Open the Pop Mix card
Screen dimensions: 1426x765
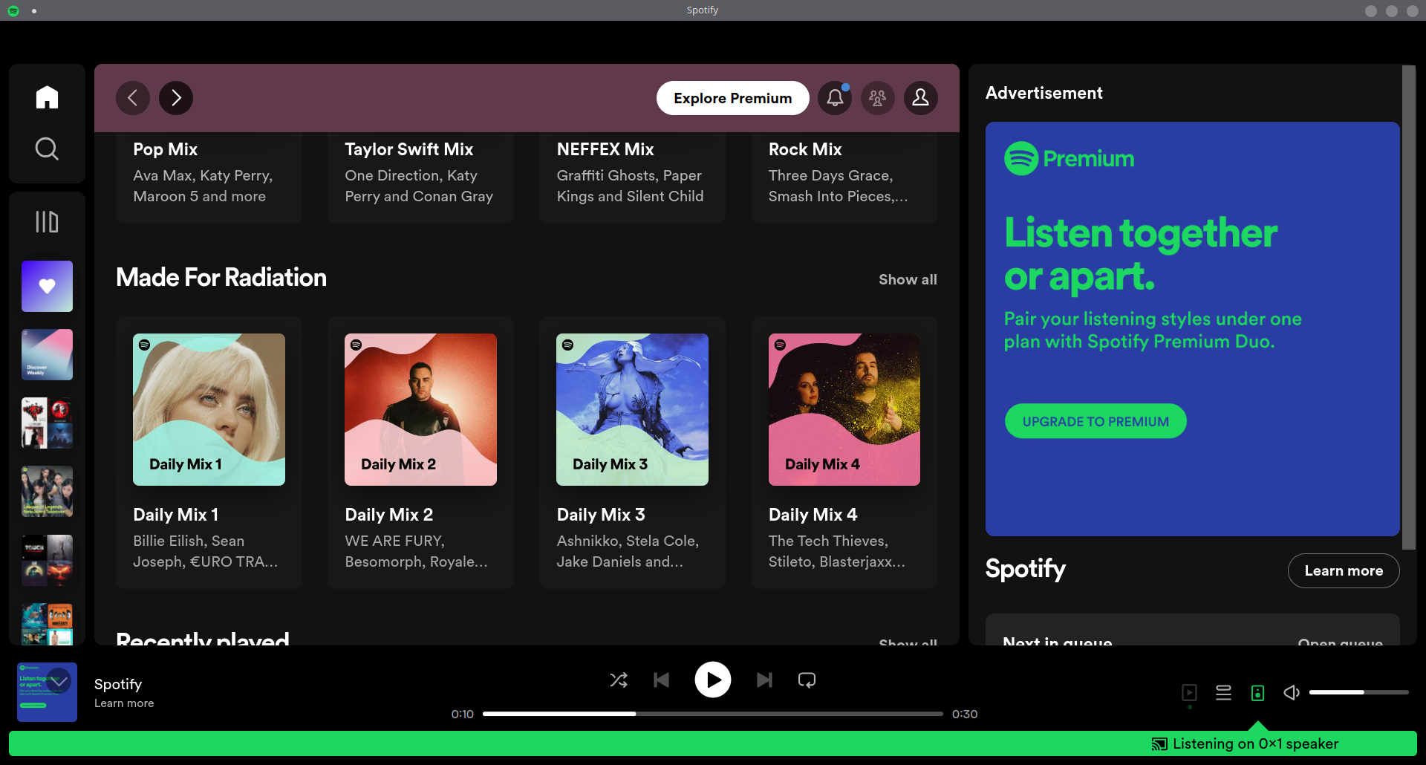tap(209, 177)
